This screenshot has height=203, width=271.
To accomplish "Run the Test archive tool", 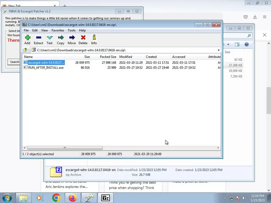I will tap(49, 40).
